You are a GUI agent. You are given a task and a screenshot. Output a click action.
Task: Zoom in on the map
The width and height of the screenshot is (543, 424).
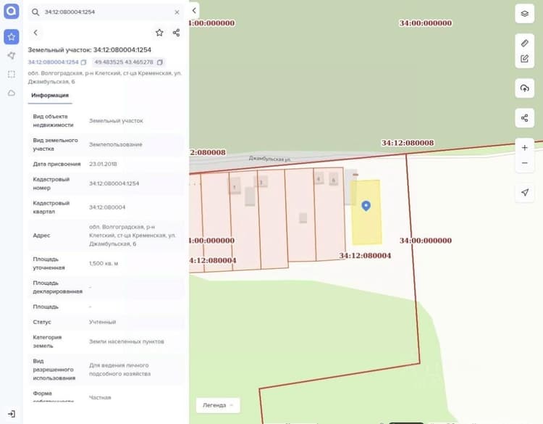coord(524,148)
